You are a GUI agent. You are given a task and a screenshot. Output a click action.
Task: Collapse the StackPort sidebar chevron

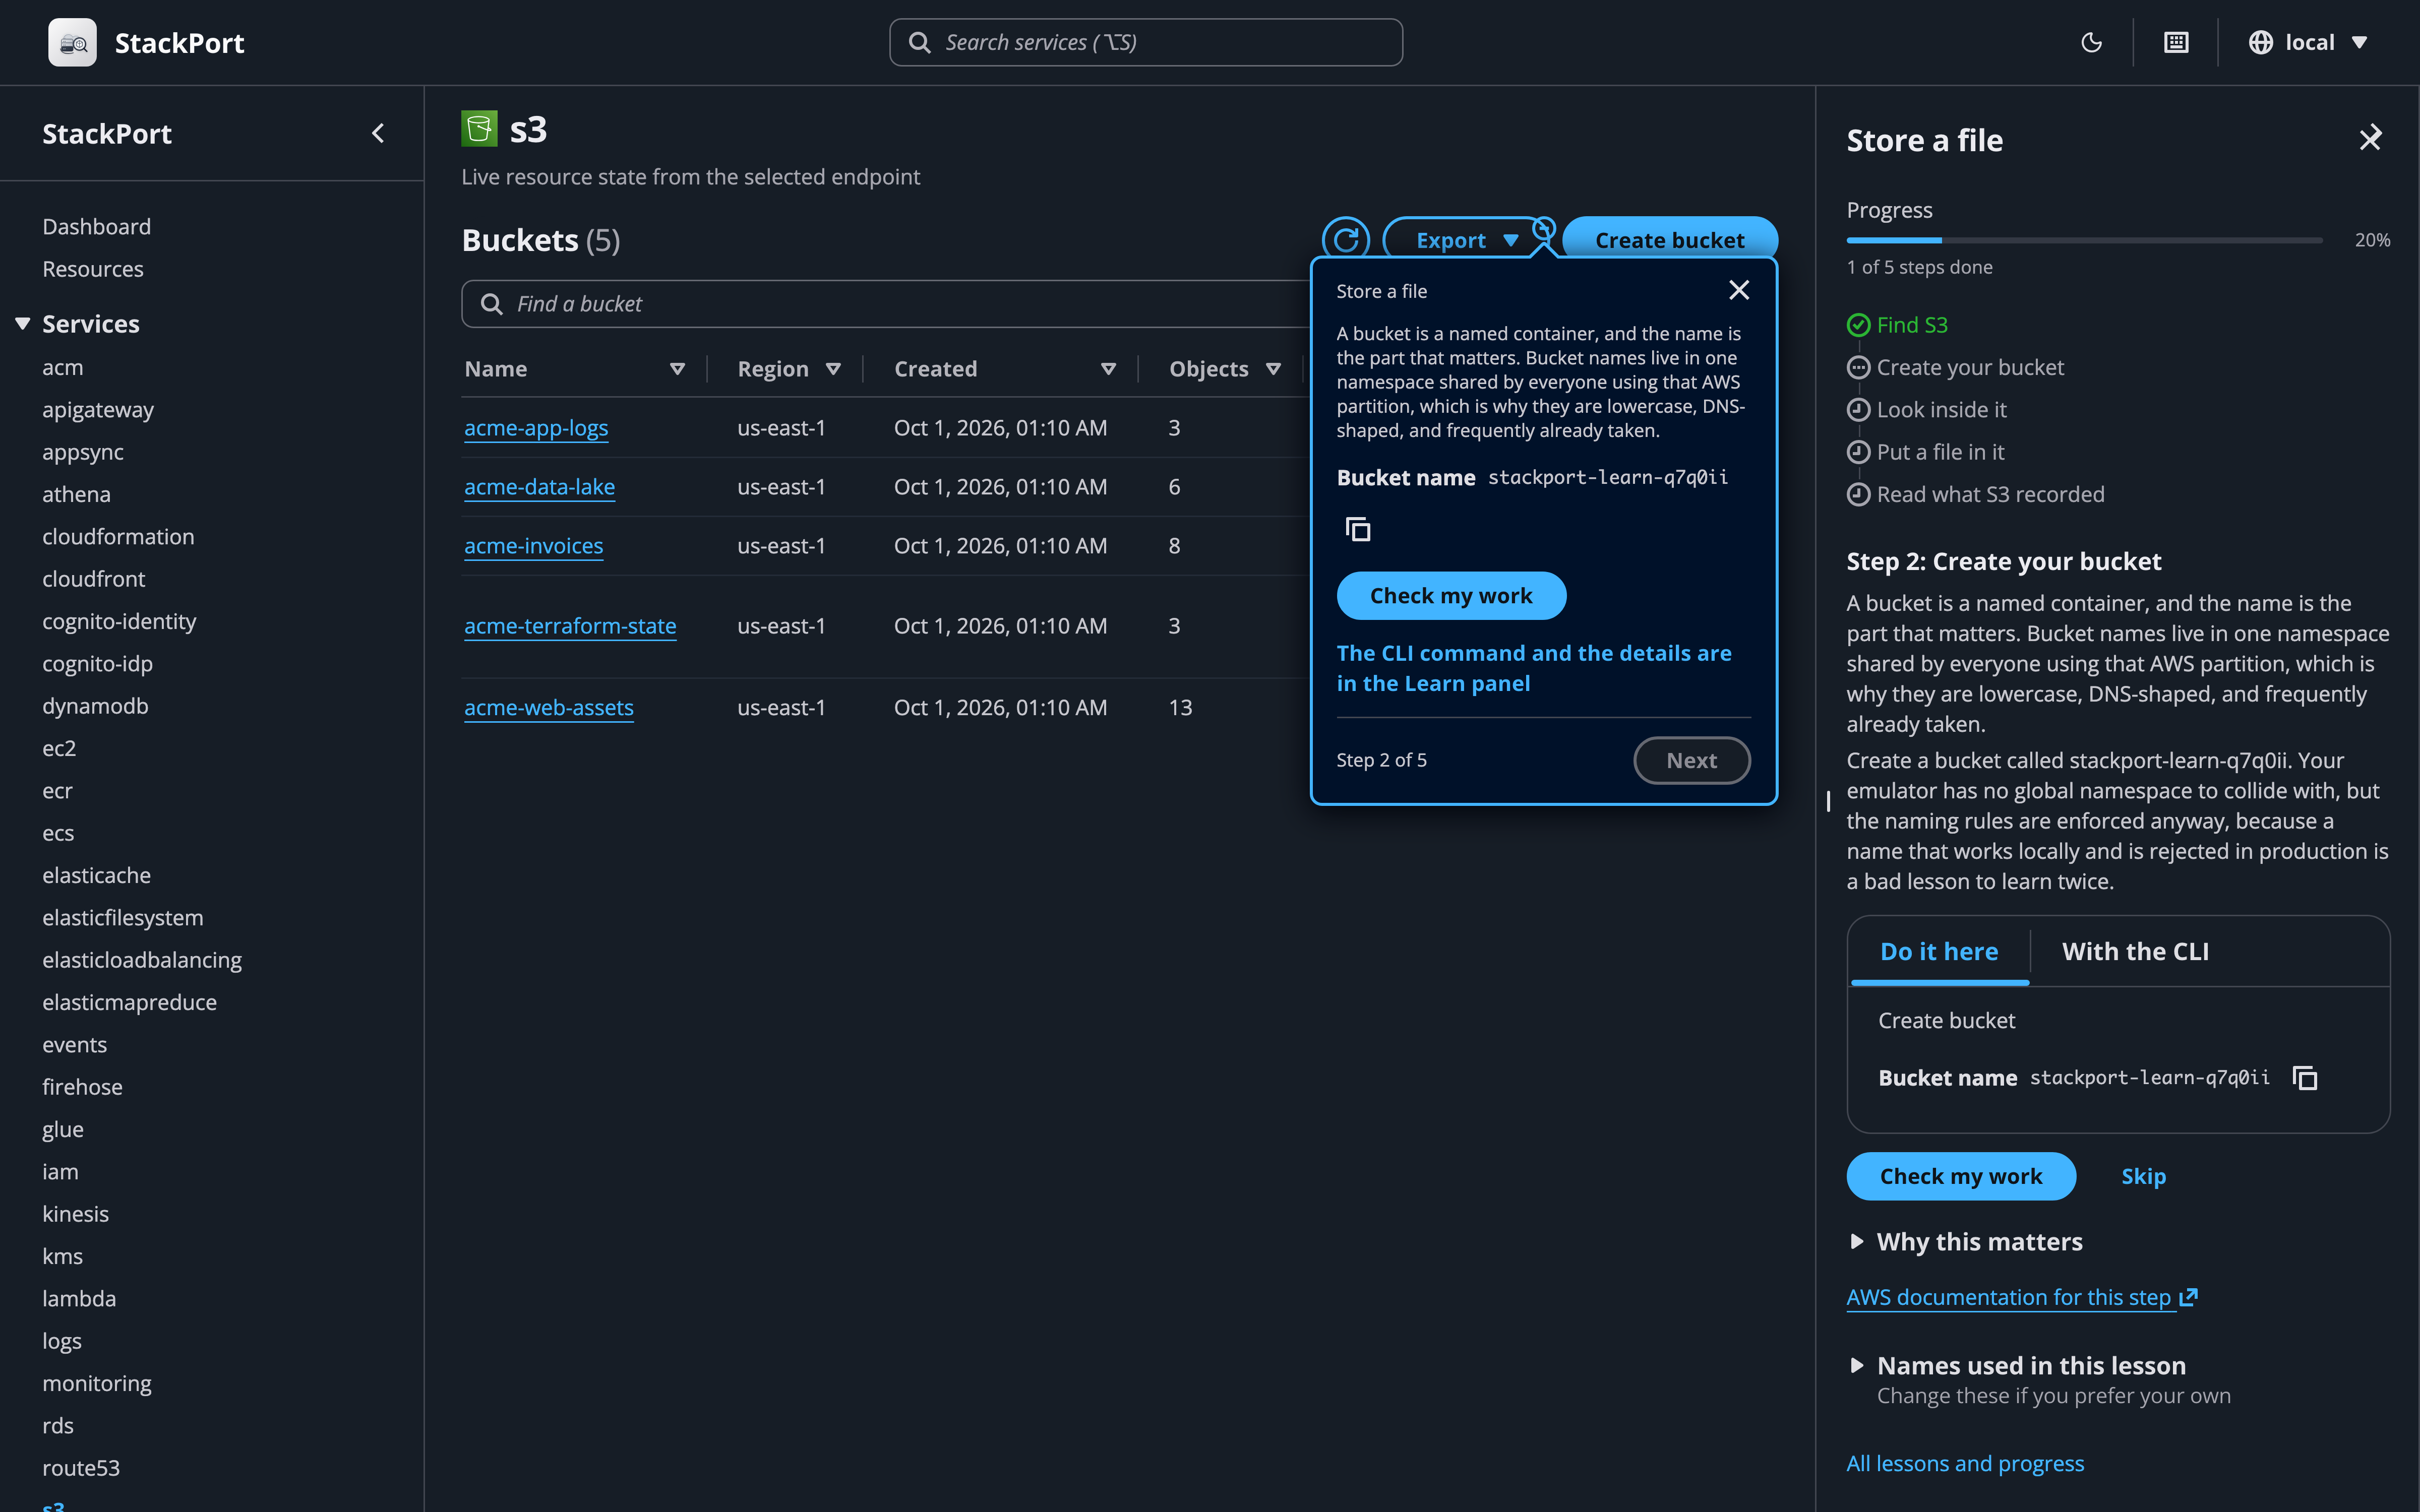point(378,133)
